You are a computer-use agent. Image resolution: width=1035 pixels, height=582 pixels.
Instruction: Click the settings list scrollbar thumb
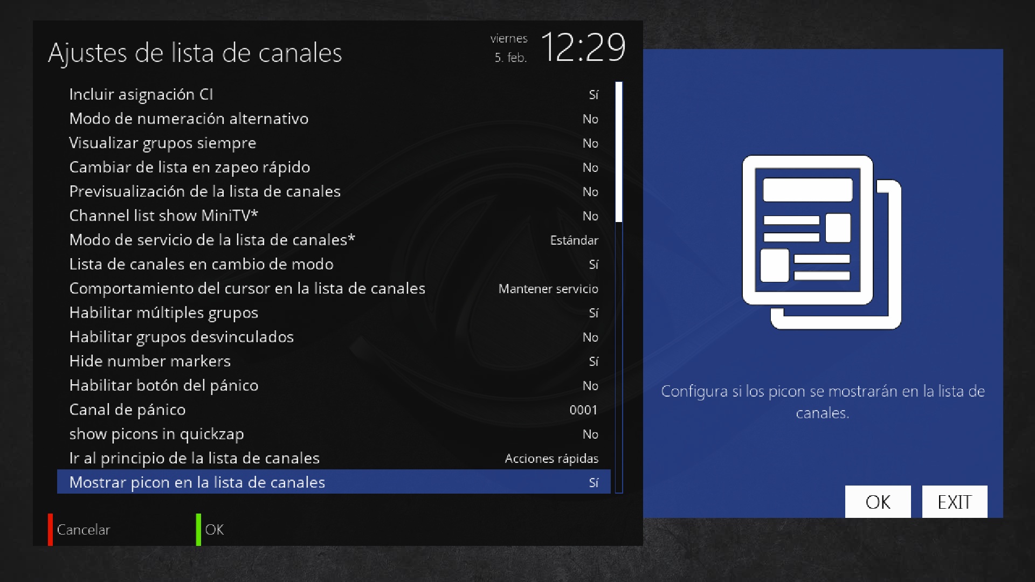(619, 152)
